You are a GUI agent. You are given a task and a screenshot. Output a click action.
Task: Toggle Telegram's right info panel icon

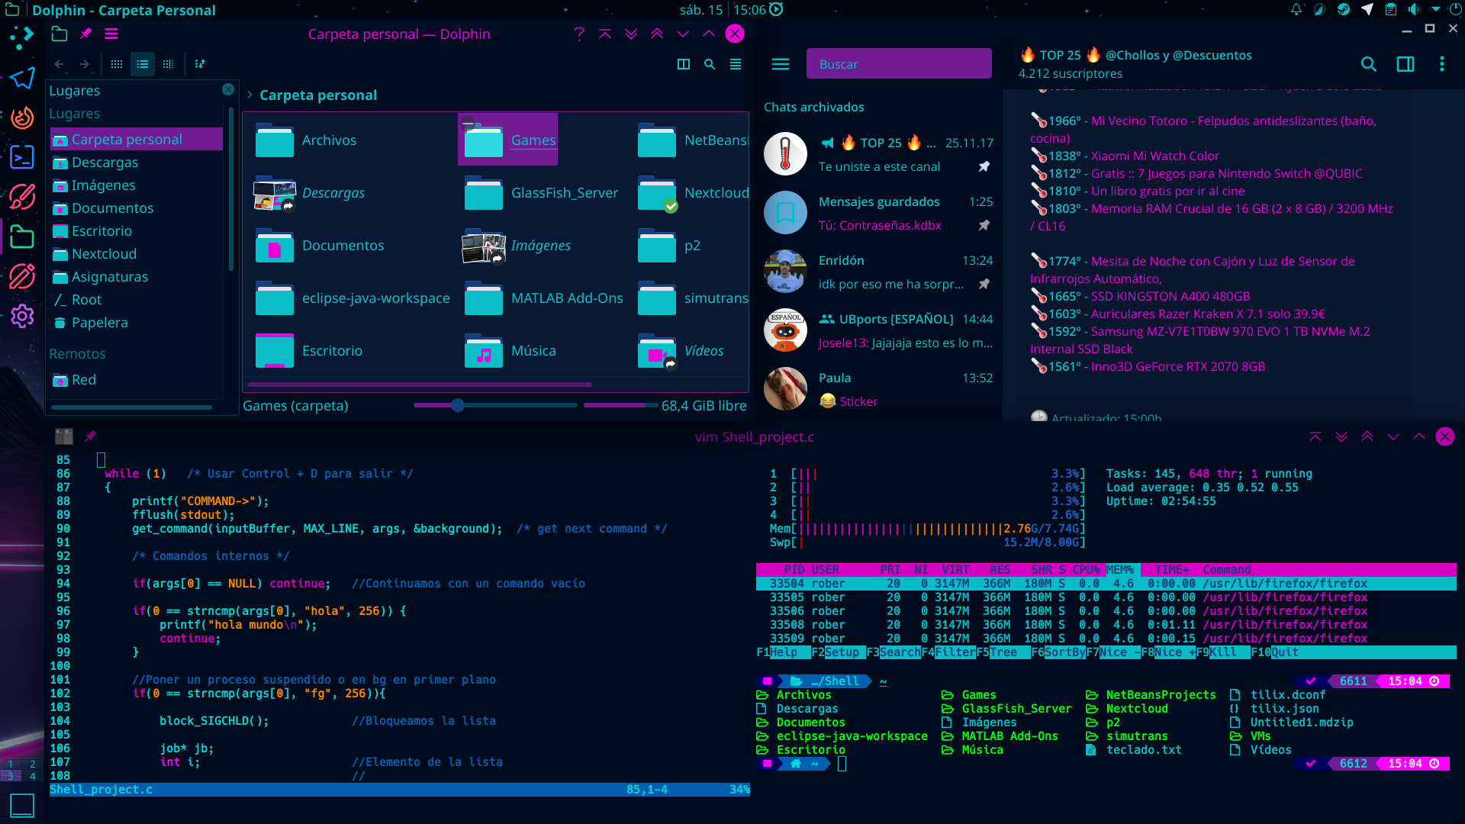click(1405, 64)
